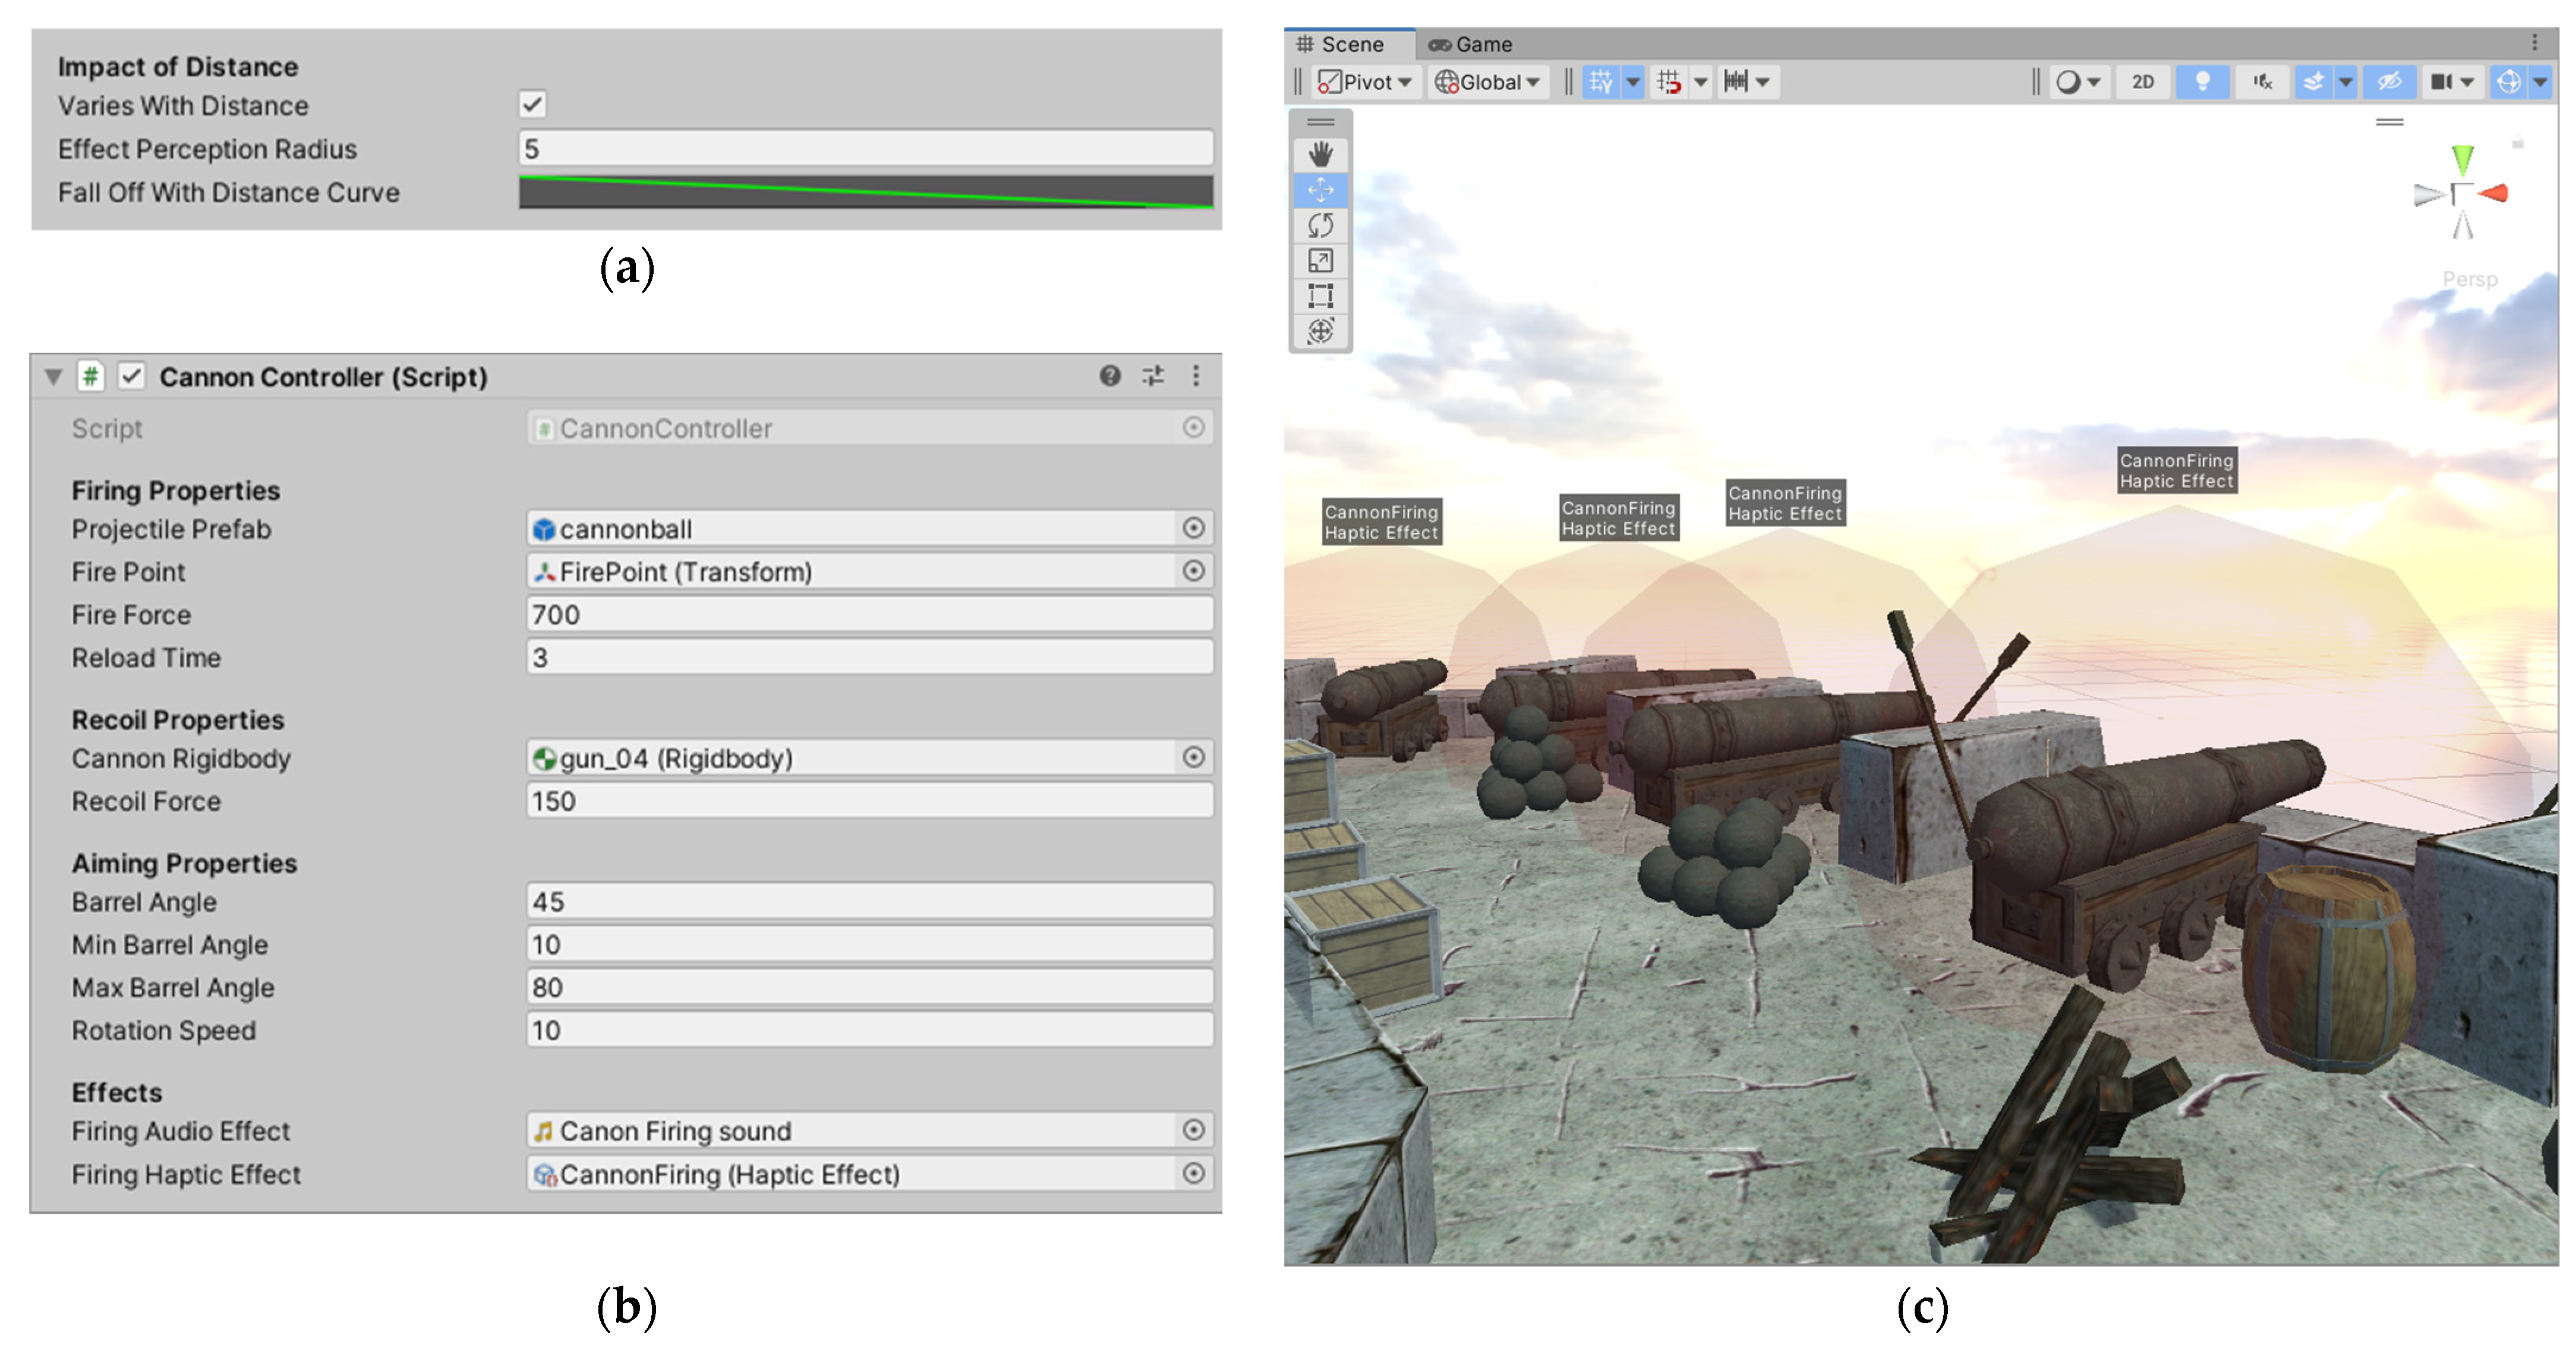Screen dimensions: 2576x1351
Task: Select the Rotate tool
Action: (1320, 225)
